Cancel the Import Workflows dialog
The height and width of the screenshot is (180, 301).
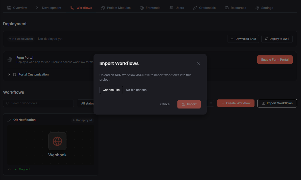click(165, 104)
